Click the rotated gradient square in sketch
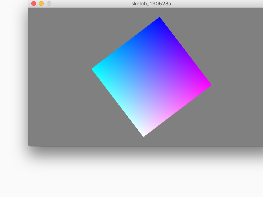Viewport: 263px width, 197px height. click(152, 77)
